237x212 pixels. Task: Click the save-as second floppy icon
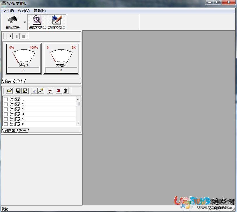[x=25, y=91]
